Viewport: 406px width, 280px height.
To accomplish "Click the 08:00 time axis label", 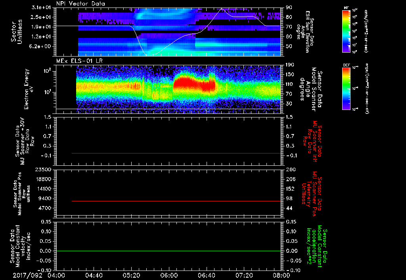I will coord(282,275).
